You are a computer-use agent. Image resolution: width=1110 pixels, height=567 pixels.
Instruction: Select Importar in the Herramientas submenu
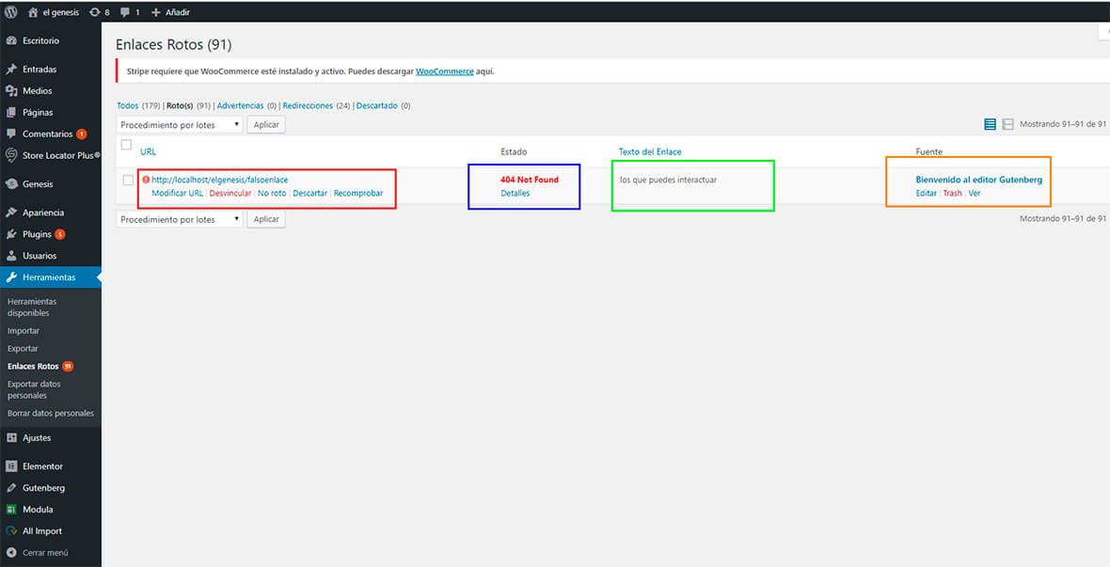click(x=24, y=331)
